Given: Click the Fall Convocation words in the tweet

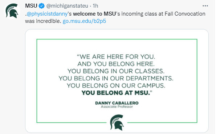Looking at the screenshot, I should click(185, 14).
